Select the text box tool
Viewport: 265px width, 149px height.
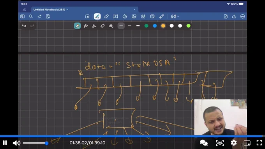coord(116,16)
